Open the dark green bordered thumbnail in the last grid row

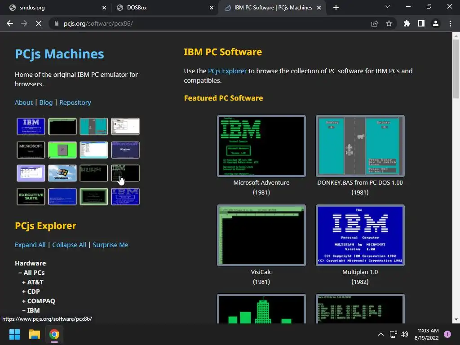pos(94,197)
